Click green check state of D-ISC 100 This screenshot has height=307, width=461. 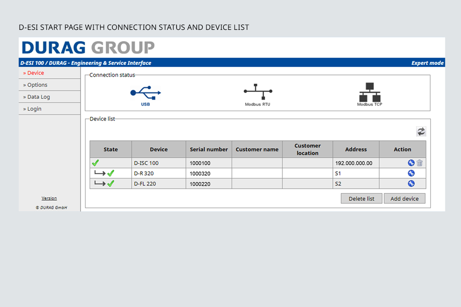pyautogui.click(x=95, y=163)
